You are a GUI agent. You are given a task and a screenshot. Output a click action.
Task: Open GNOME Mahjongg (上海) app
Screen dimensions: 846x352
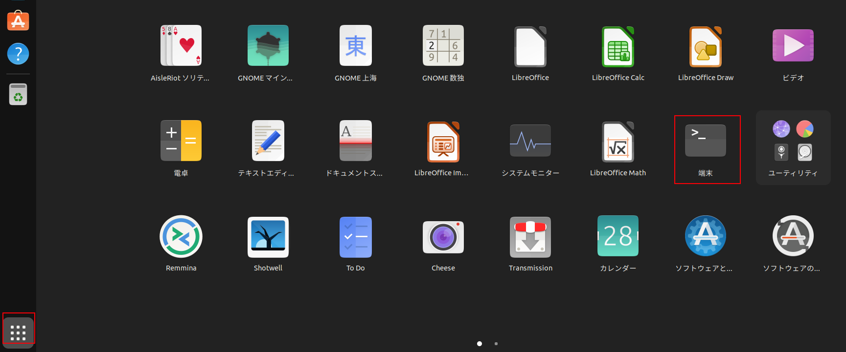356,45
